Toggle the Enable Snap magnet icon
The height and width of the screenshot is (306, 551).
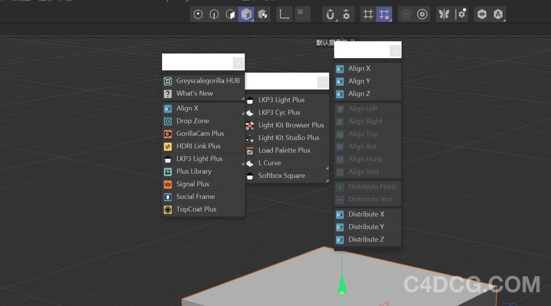pos(330,15)
